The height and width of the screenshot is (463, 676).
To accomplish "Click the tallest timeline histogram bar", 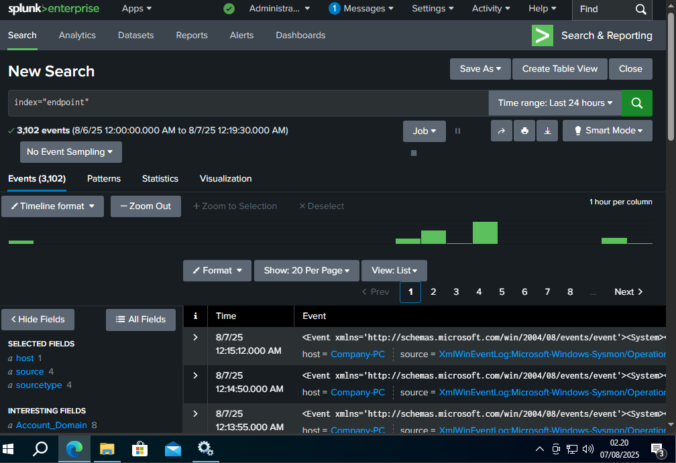I will (485, 233).
